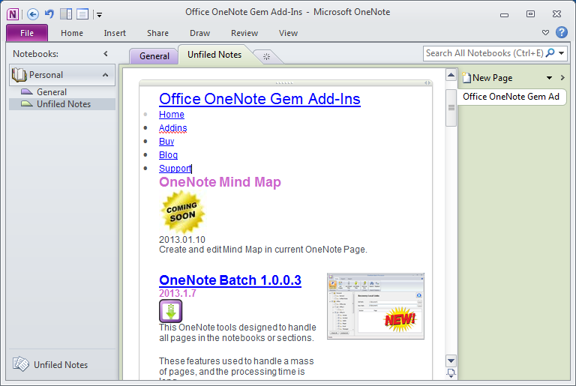The image size is (576, 386).
Task: Open the Customize Quick Access Toolbar dropdown
Action: click(x=99, y=15)
